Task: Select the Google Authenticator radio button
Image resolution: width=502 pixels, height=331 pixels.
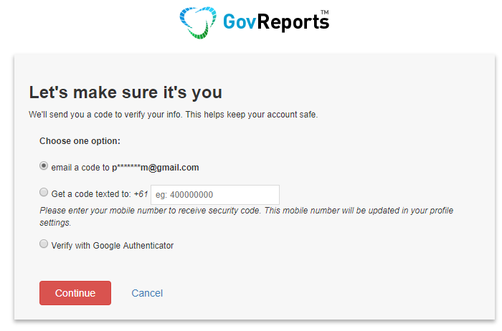Action: pyautogui.click(x=44, y=244)
